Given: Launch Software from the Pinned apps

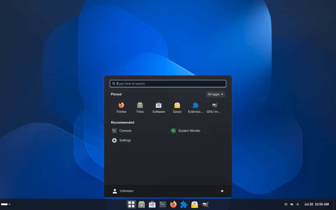Looking at the screenshot, I should (x=158, y=108).
